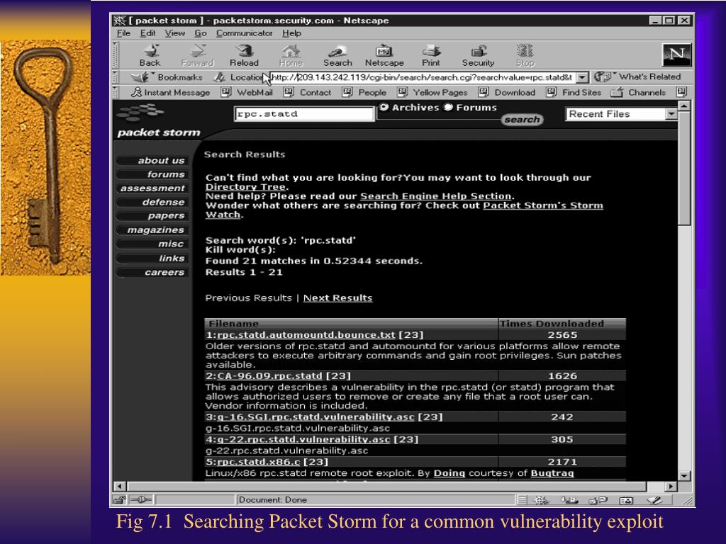Open the careers sidebar section
The height and width of the screenshot is (544, 726).
[152, 273]
